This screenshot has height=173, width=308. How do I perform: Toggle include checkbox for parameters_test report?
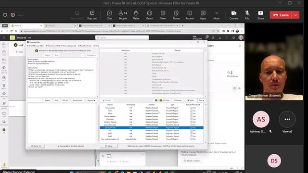(192, 125)
